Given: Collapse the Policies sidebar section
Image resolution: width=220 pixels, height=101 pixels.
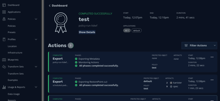Looking at the screenshot, I should click(36, 19).
